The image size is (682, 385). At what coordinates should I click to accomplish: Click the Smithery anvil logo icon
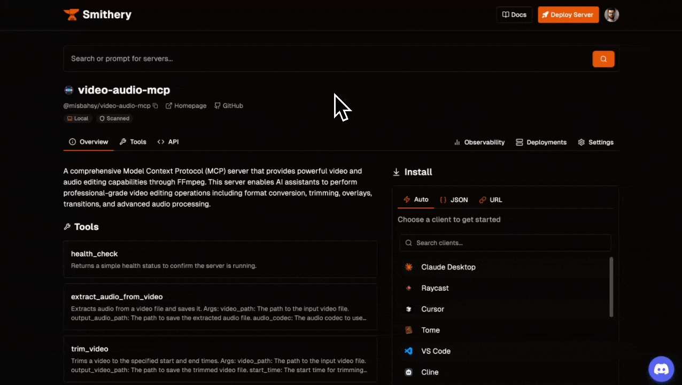(x=71, y=14)
